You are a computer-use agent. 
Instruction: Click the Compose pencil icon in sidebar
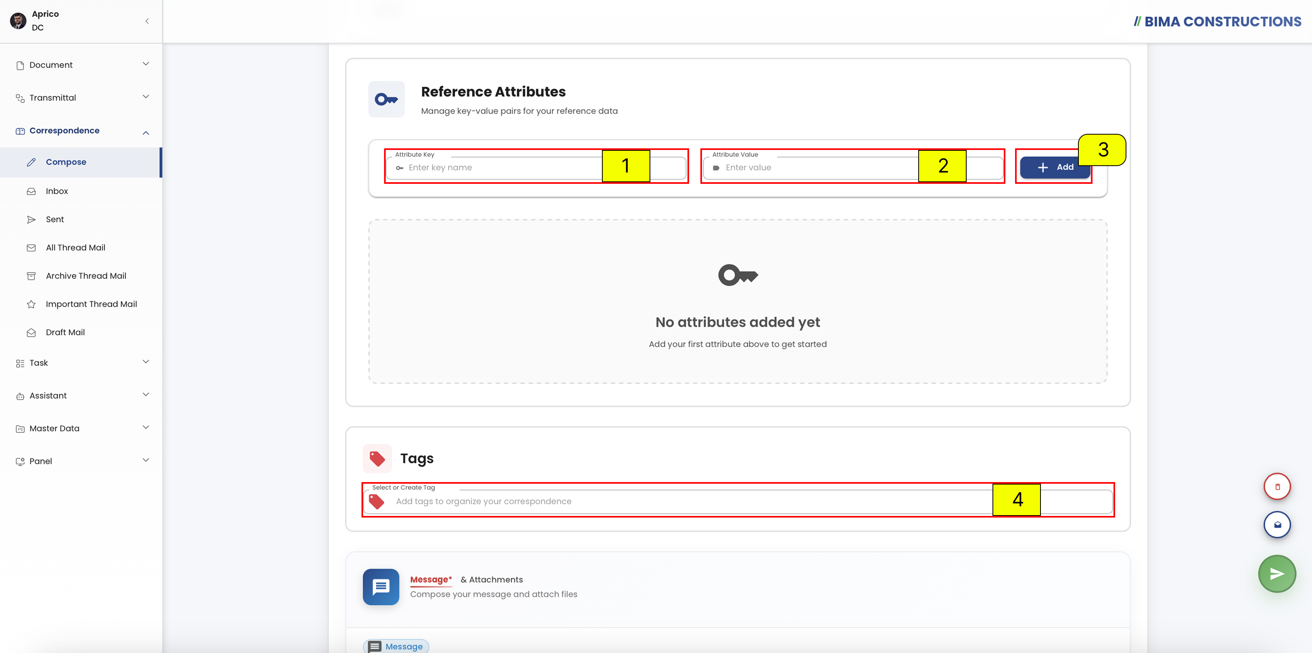31,162
